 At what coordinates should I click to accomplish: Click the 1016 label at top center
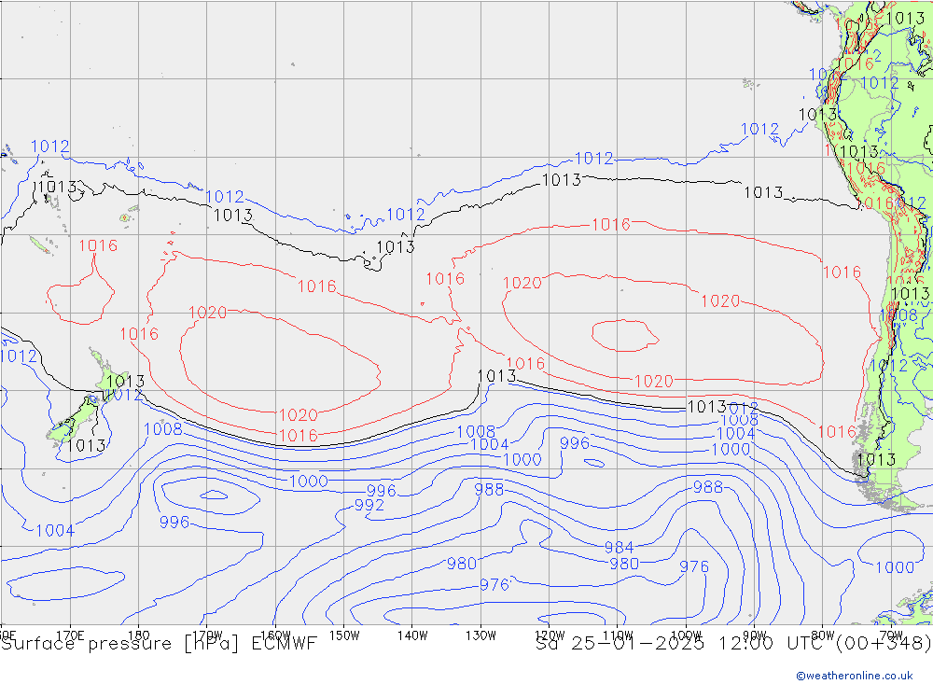(610, 225)
